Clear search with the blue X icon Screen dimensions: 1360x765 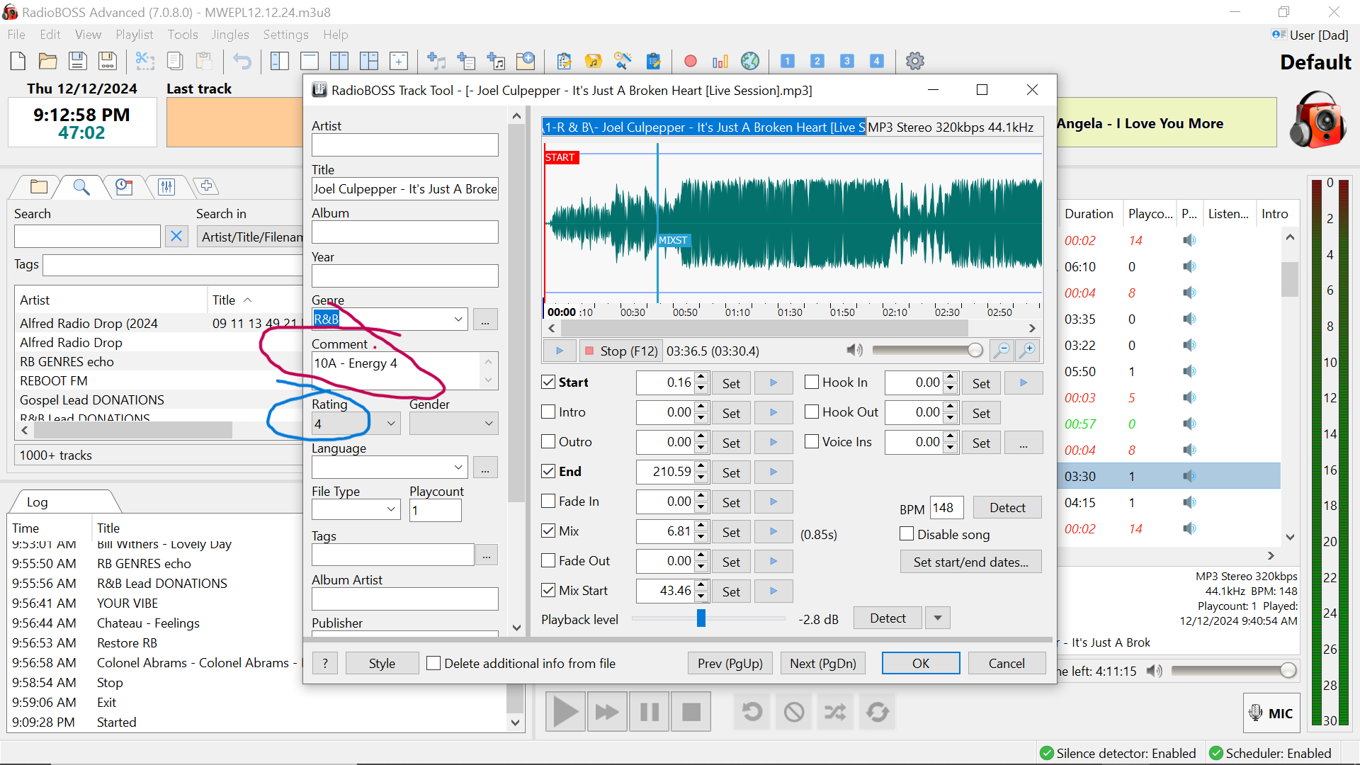pos(176,236)
